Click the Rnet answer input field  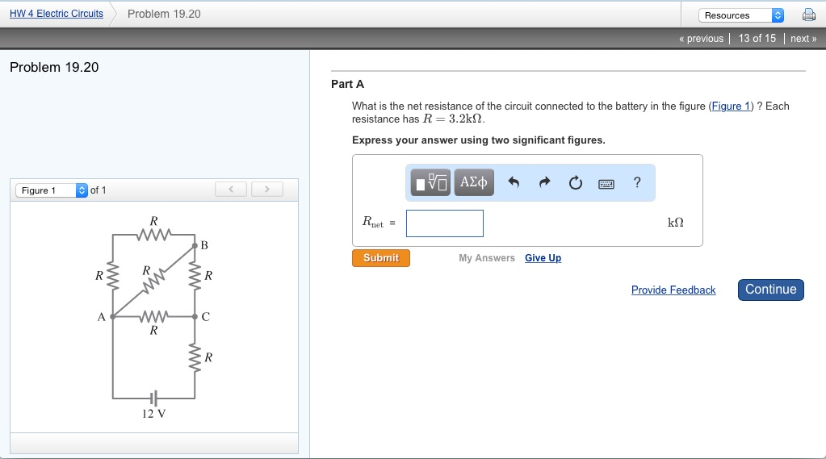[x=445, y=223]
